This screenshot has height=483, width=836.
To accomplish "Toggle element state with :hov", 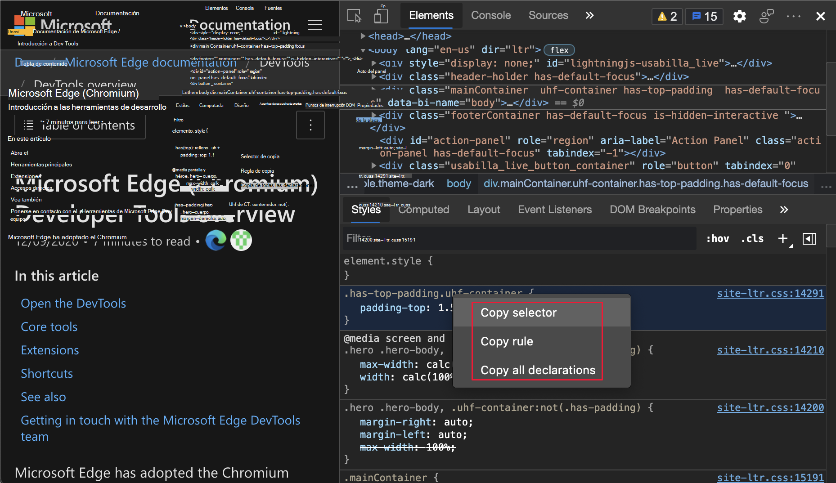I will (717, 238).
